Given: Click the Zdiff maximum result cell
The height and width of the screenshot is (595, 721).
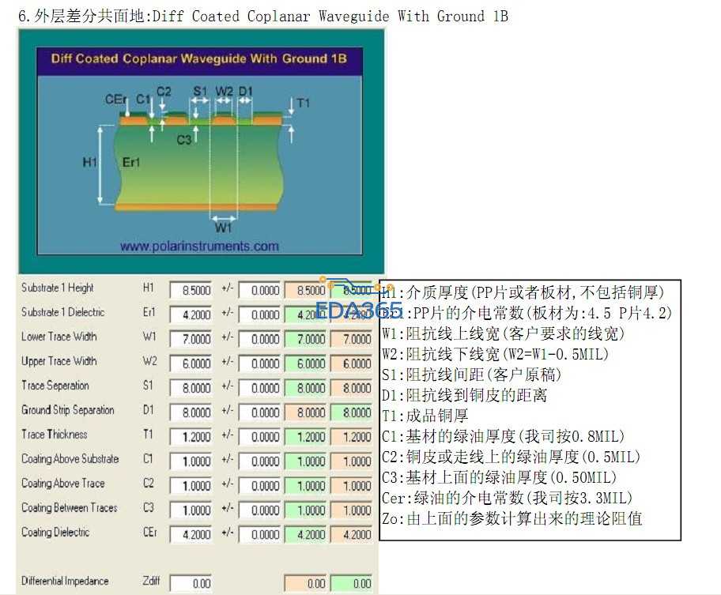Looking at the screenshot, I should click(x=351, y=583).
